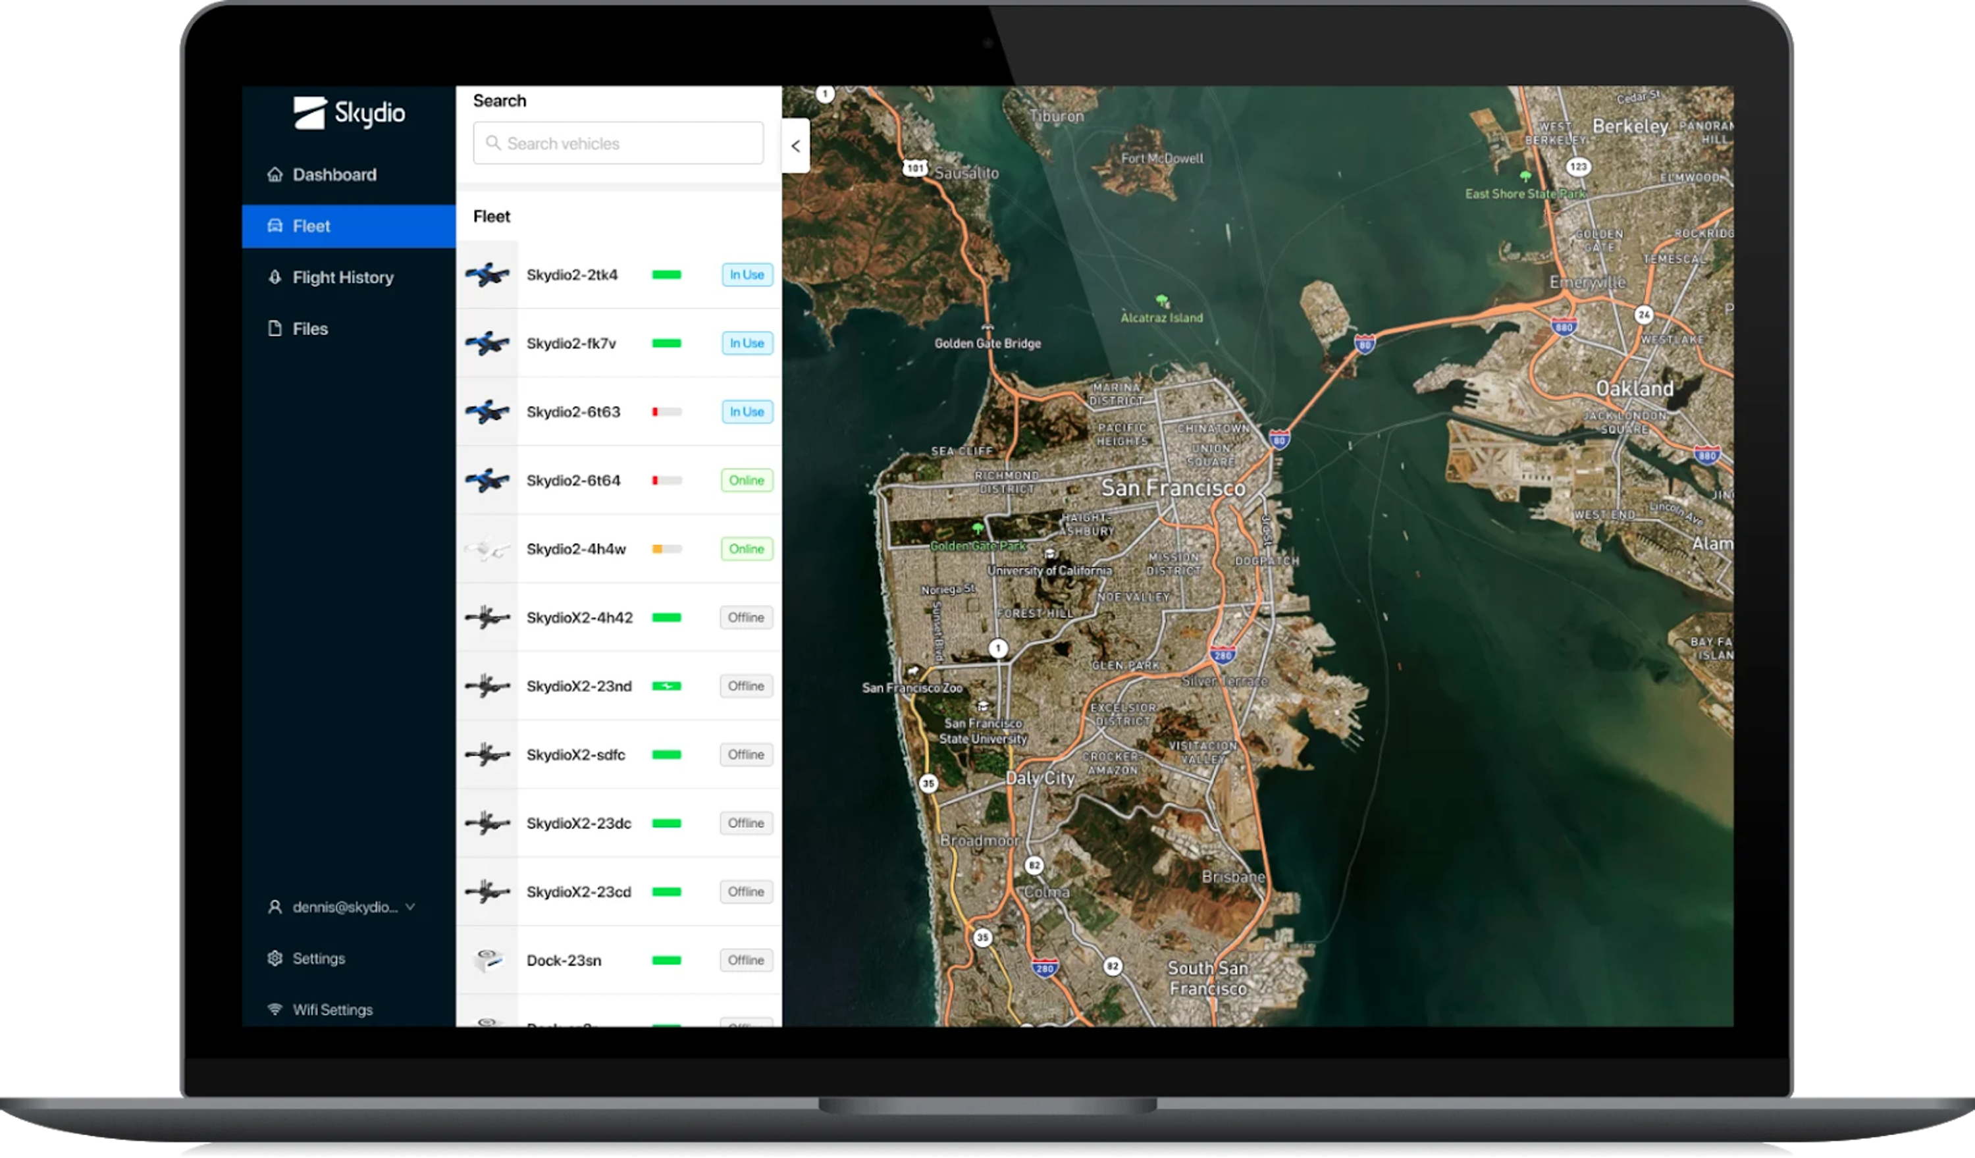Click the drone icon for Skydio2-2tk4
The height and width of the screenshot is (1158, 1975).
[487, 275]
